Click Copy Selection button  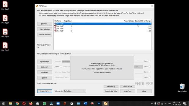coord(45,29)
